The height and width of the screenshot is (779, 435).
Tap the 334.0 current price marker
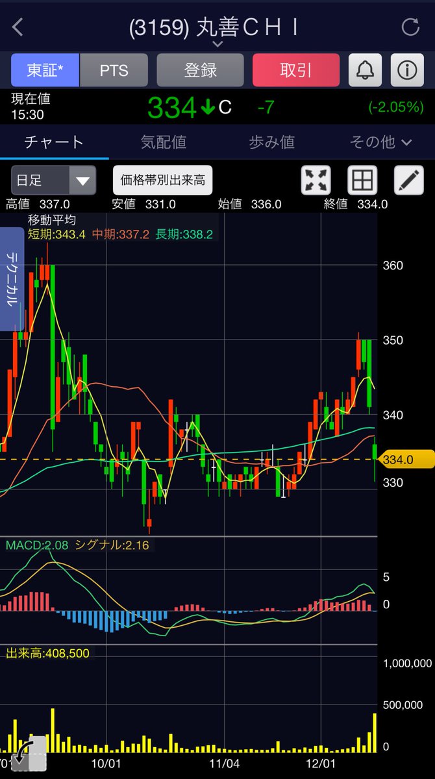[x=406, y=460]
